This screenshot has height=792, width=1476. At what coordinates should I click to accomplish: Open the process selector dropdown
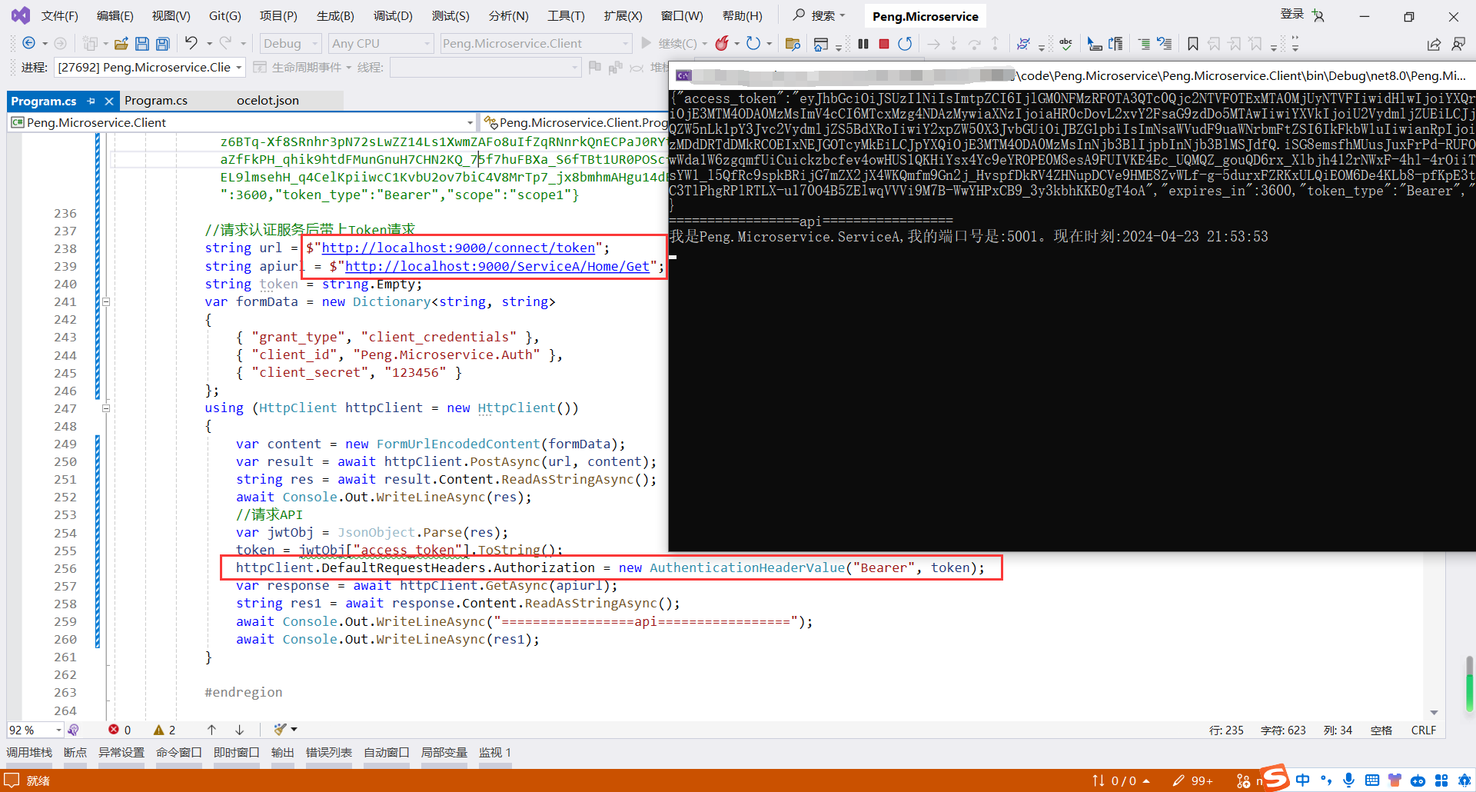click(150, 68)
